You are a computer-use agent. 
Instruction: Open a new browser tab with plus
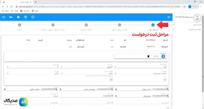(36, 2)
